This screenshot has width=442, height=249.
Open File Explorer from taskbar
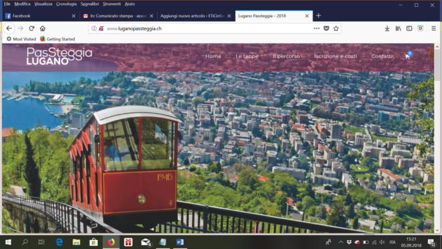[x=76, y=242]
